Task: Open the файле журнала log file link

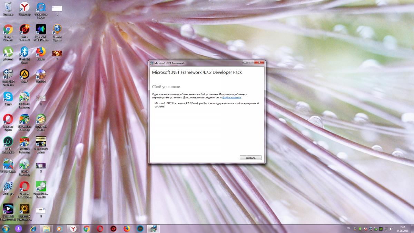Action: pyautogui.click(x=231, y=98)
